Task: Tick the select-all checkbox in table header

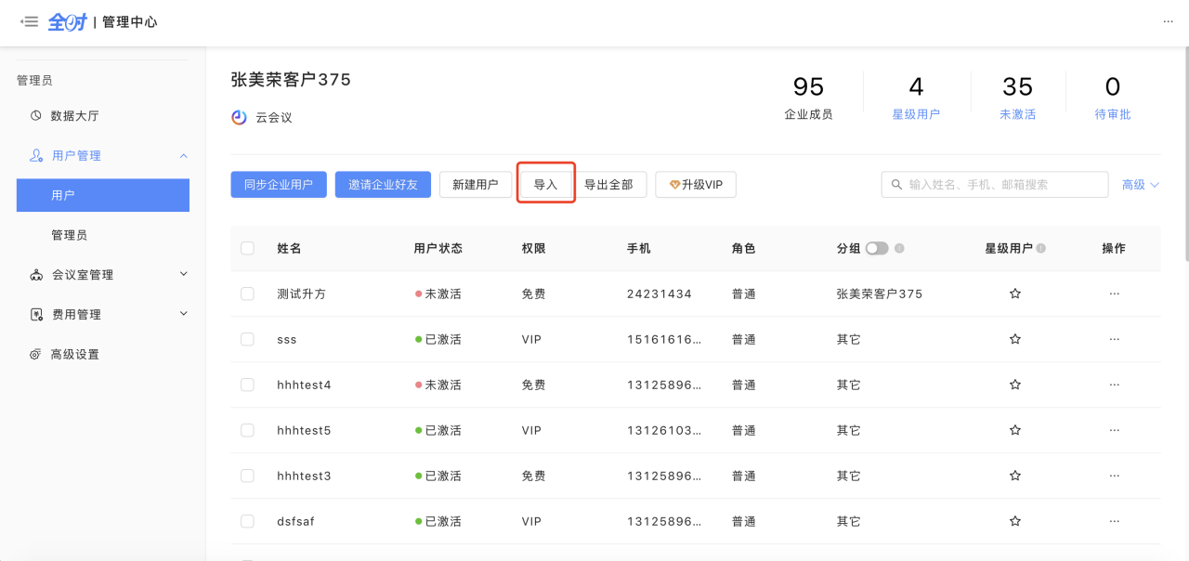Action: pos(247,248)
